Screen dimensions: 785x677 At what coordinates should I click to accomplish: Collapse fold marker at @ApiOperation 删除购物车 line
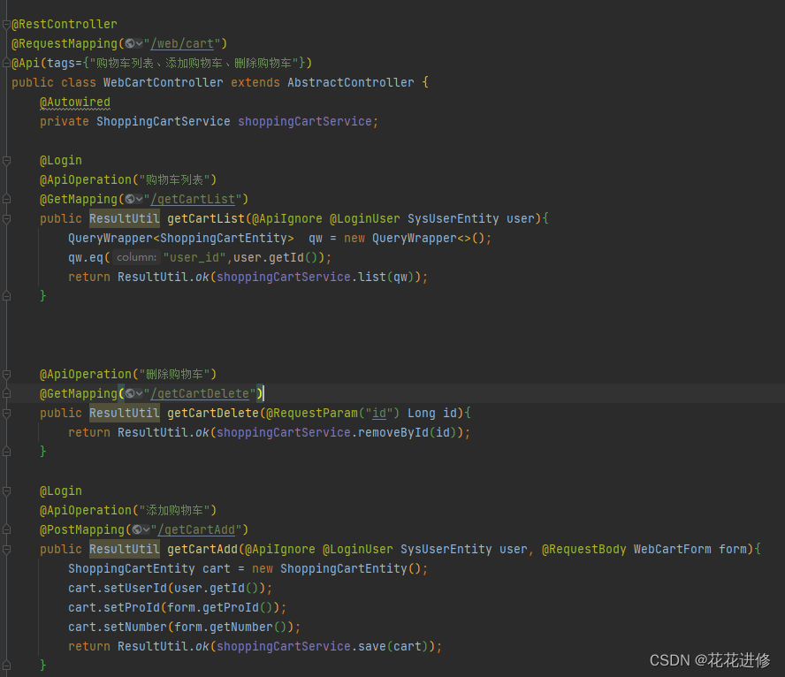click(x=6, y=374)
